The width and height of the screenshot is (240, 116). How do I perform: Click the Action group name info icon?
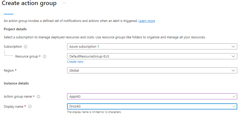point(39,97)
